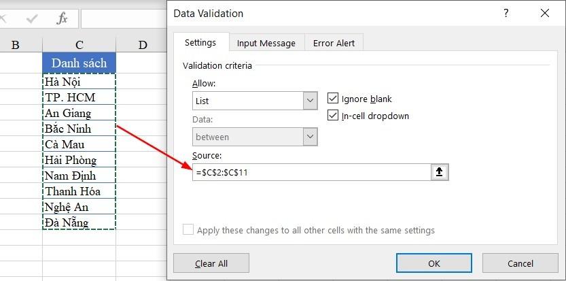This screenshot has width=566, height=281.
Task: Click the formula bar Cancel X icon
Action: point(5,18)
